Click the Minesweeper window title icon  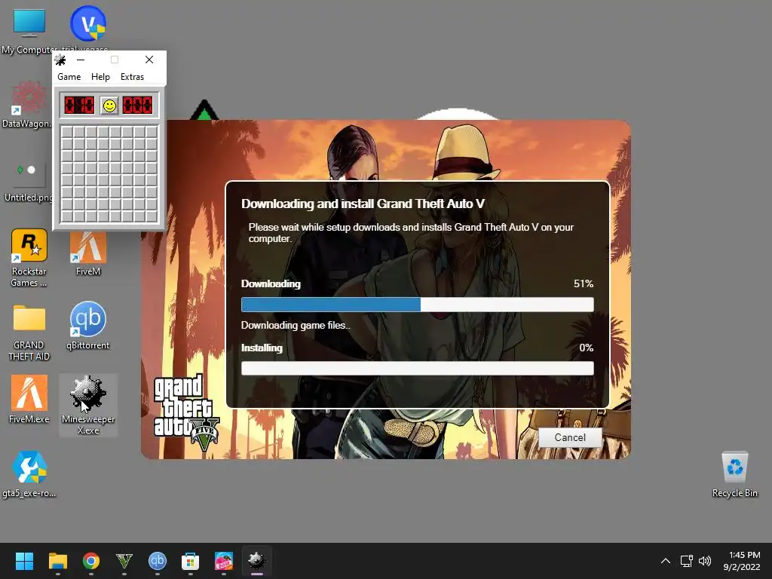pyautogui.click(x=60, y=60)
